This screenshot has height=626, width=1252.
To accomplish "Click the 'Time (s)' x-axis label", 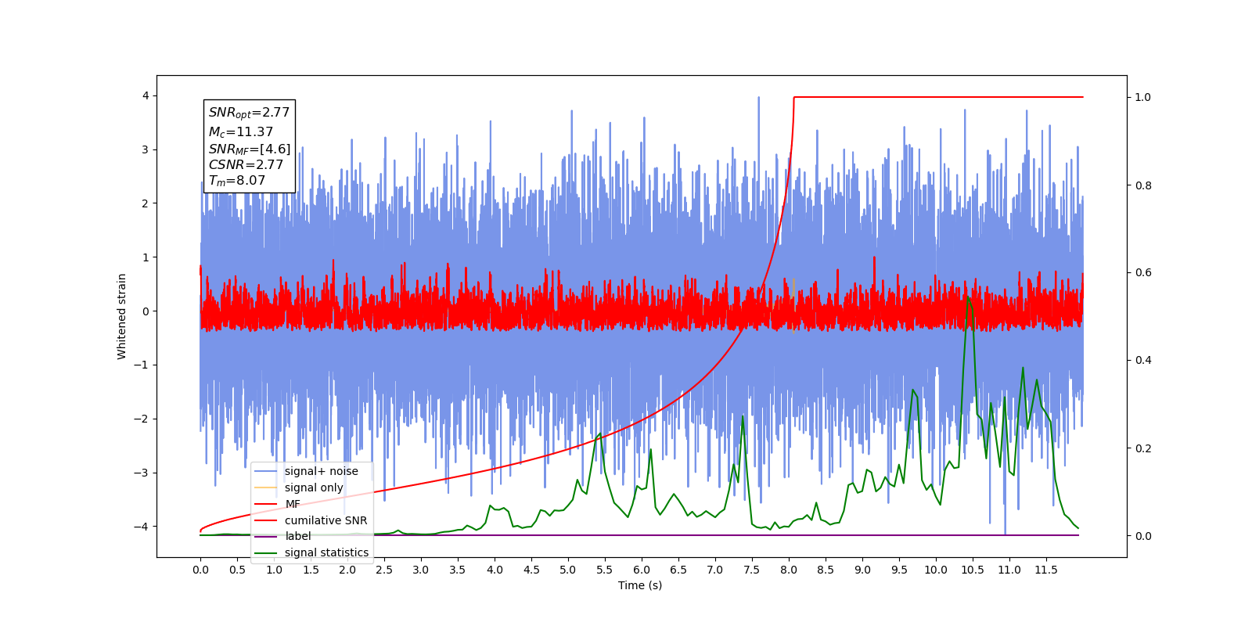I will (640, 585).
